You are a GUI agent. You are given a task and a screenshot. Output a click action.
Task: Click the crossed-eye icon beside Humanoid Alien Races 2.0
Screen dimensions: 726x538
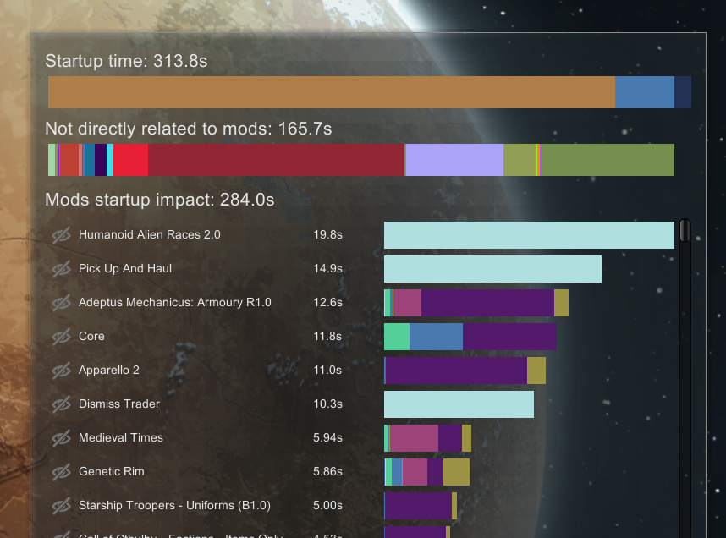61,235
